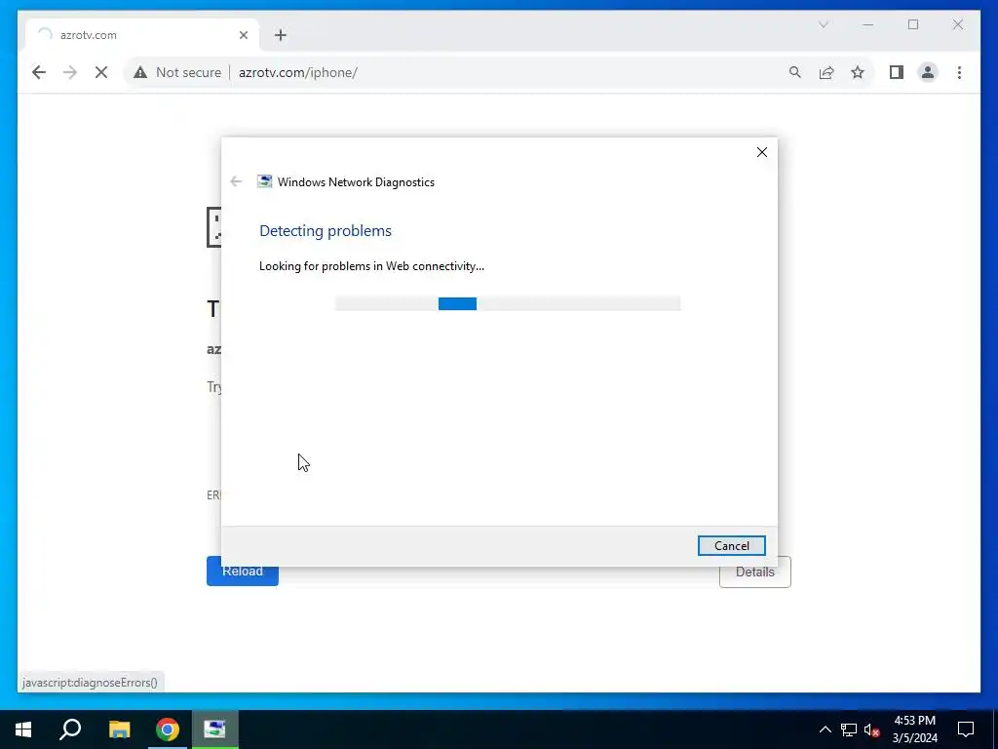Open File Explorer from the taskbar

click(119, 729)
